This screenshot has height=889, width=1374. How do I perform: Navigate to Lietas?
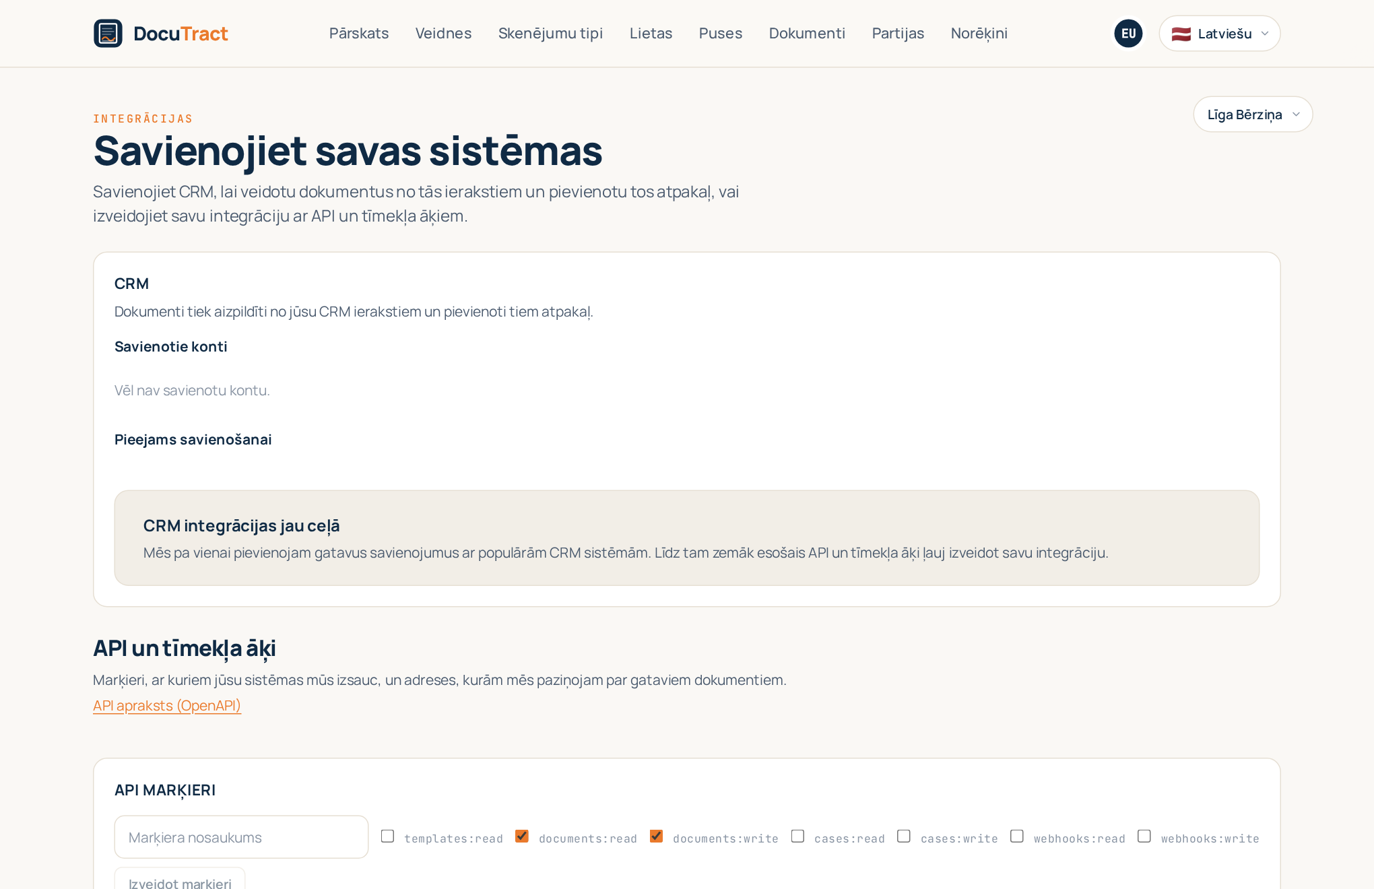click(x=651, y=33)
